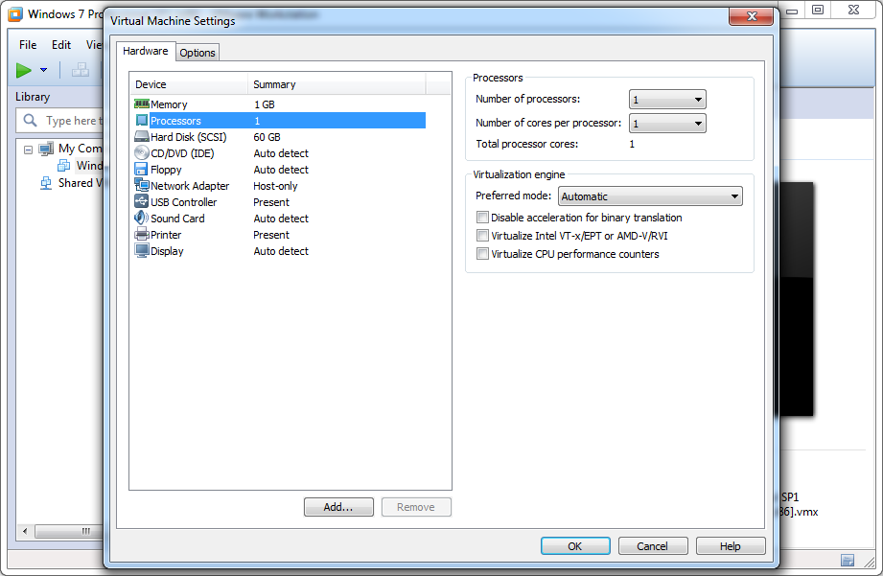Select the Memory device icon
The height and width of the screenshot is (576, 883).
tap(142, 104)
